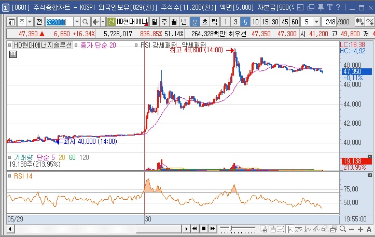The image size is (375, 237).
Task: Click the eraser drawing removal icon
Action: coord(325,229)
